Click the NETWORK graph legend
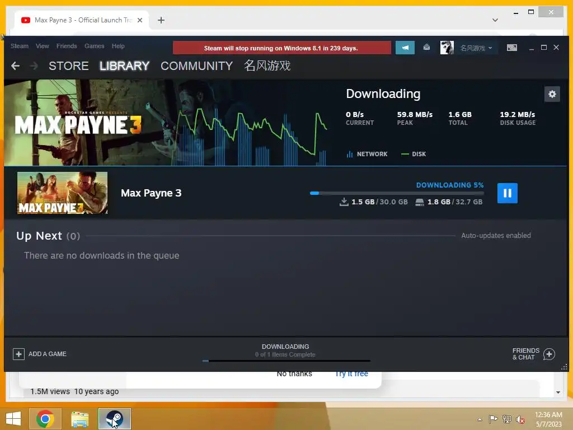 tap(367, 154)
